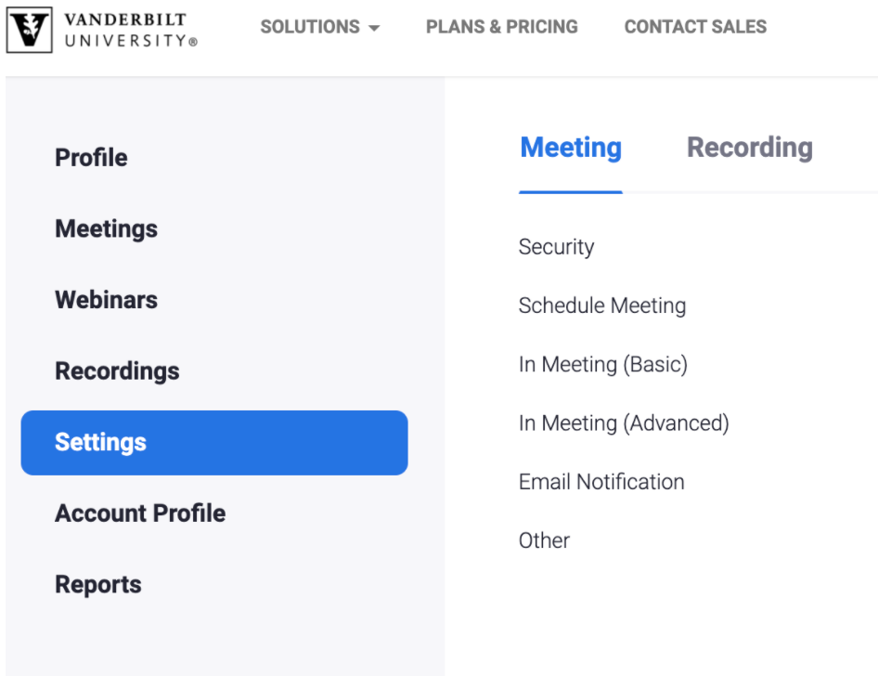Switch to the Meeting settings tab

(571, 149)
